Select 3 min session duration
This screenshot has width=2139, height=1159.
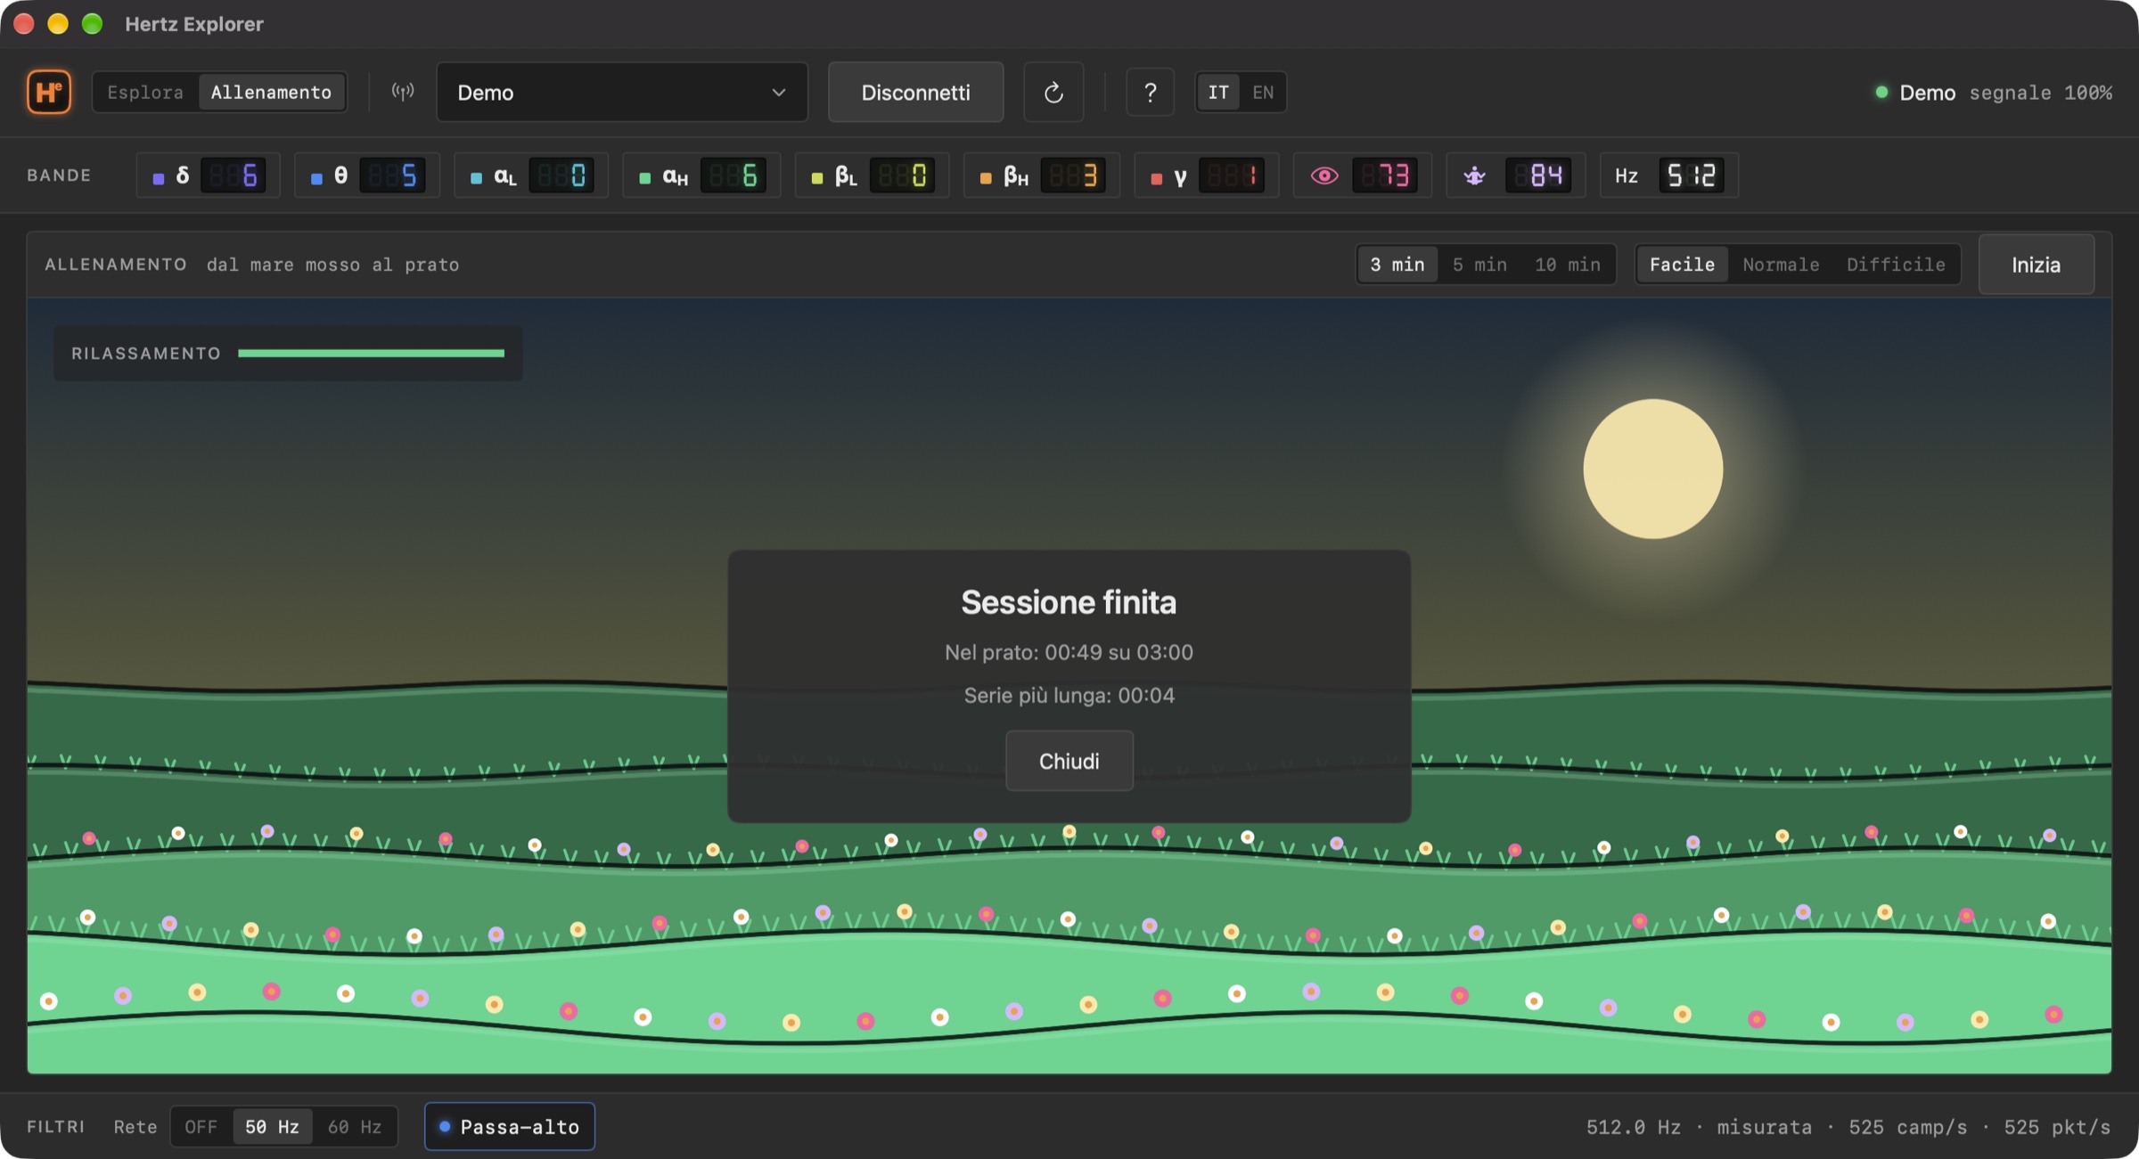[1397, 265]
